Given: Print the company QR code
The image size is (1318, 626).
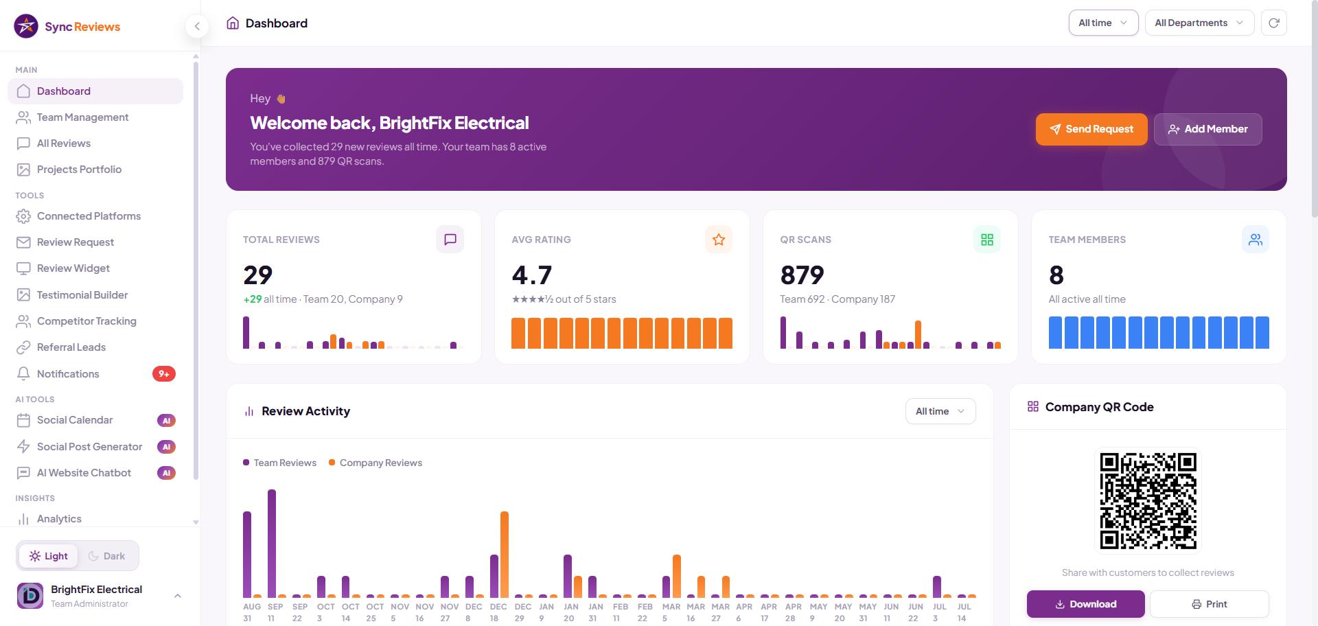Looking at the screenshot, I should pos(1209,604).
